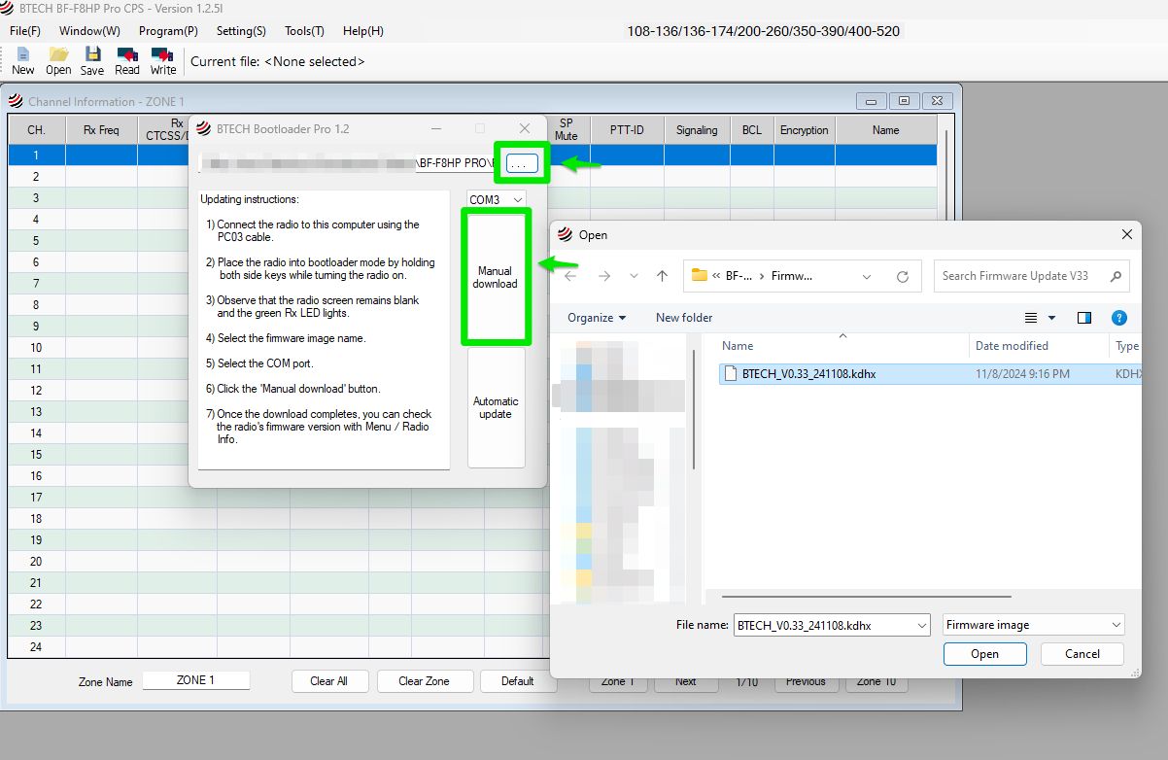Read data from radio icon
The height and width of the screenshot is (760, 1168).
tap(127, 60)
